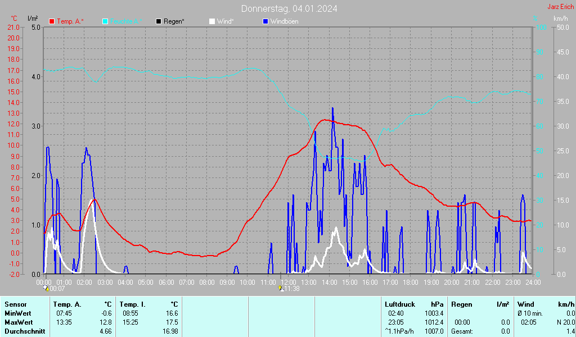Click the Wind header in the data table
The image size is (576, 337).
tap(525, 304)
